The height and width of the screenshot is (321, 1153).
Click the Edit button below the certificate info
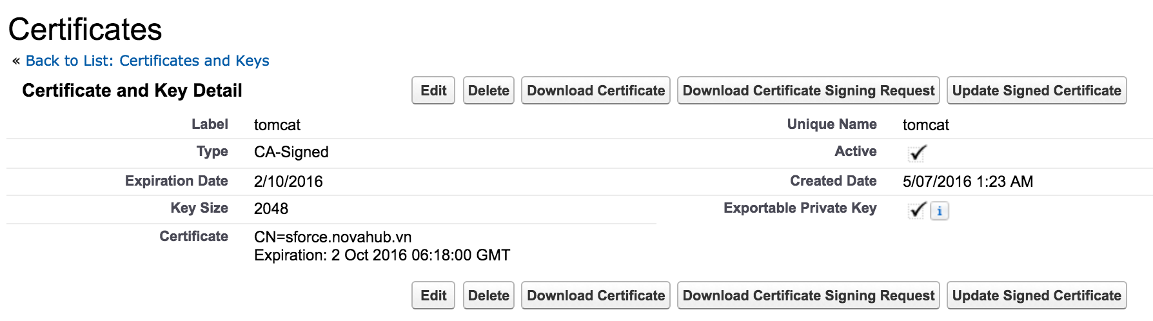[433, 296]
